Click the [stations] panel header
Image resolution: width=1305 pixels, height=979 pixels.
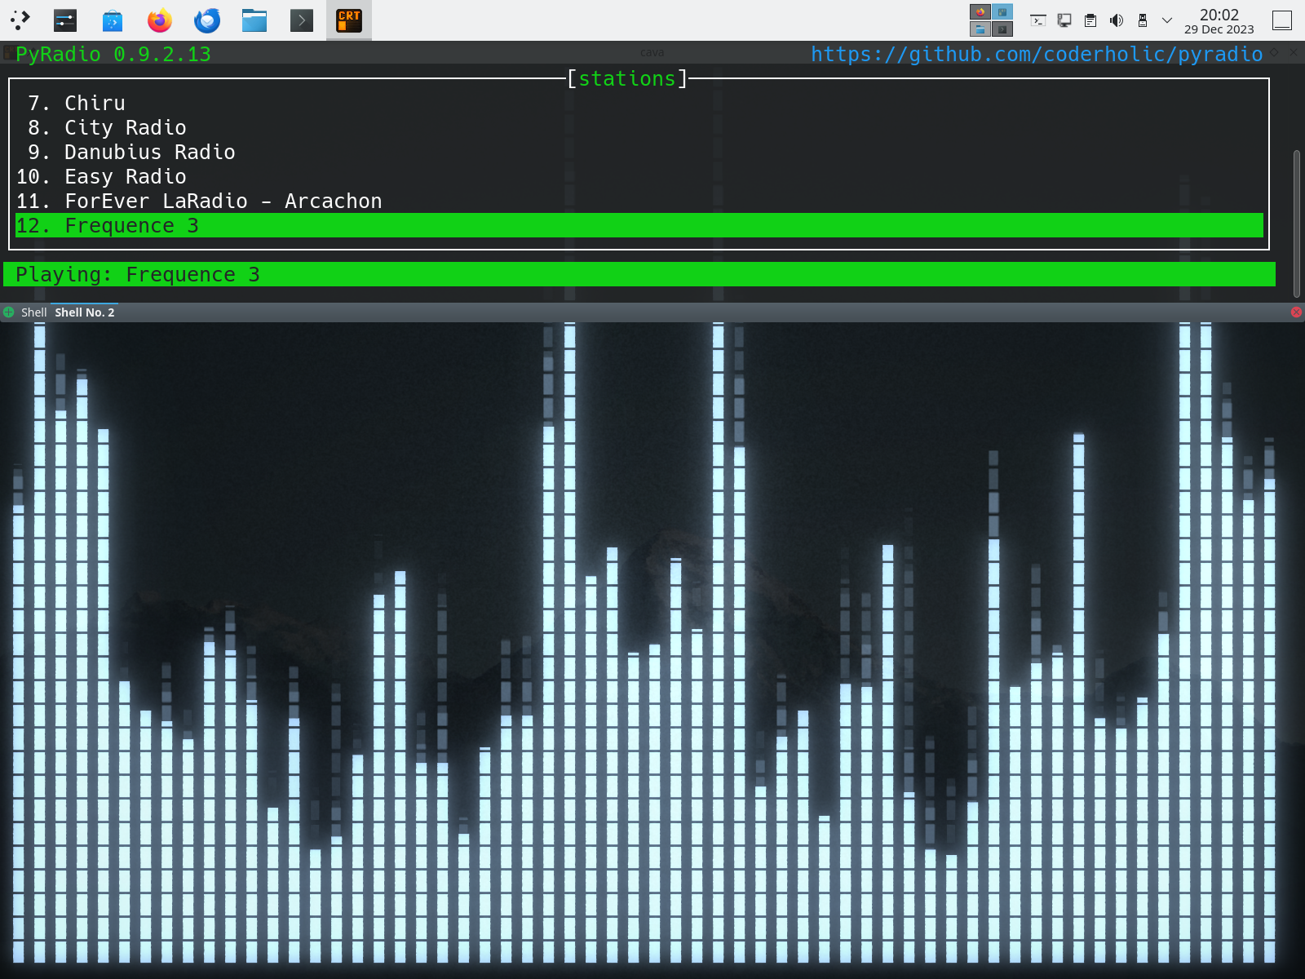tap(627, 78)
